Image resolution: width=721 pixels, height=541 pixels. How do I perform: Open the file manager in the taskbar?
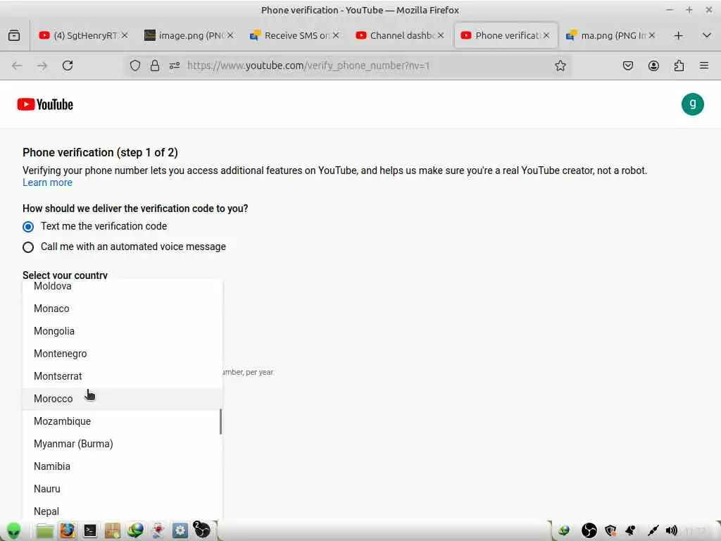tap(45, 531)
